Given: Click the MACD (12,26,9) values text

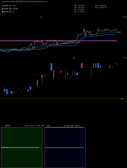Looking at the screenshot, I should (x=34, y=126).
